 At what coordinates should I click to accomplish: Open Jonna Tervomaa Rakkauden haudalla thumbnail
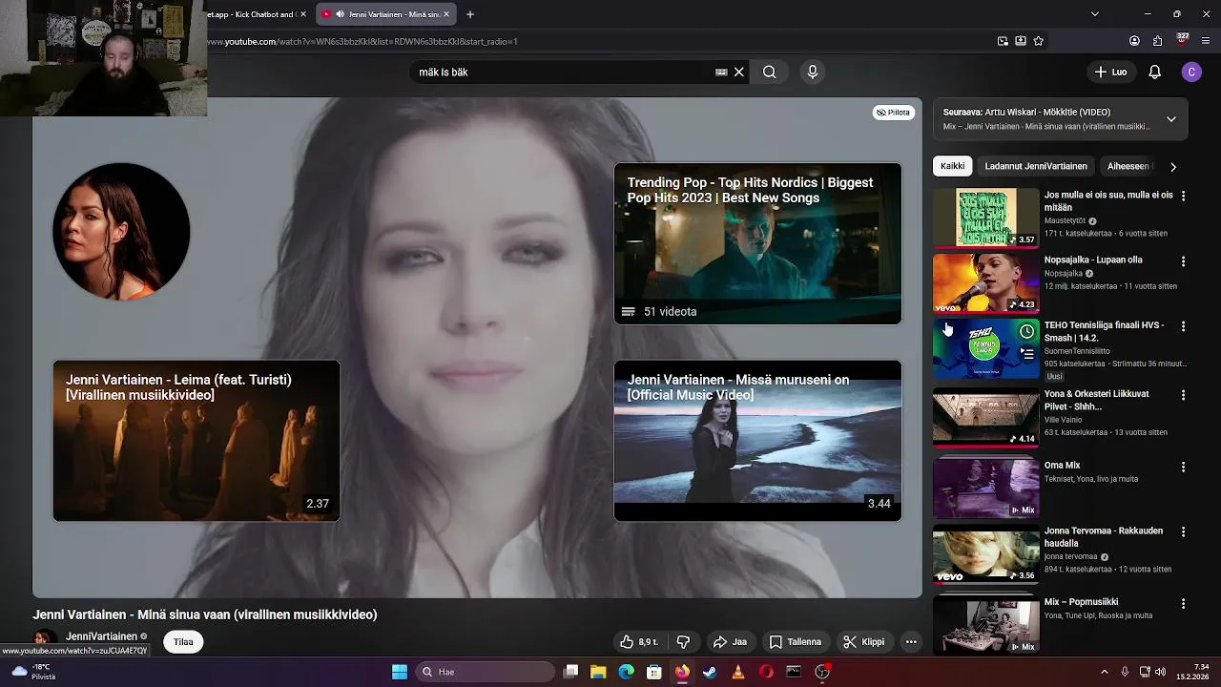tap(985, 553)
